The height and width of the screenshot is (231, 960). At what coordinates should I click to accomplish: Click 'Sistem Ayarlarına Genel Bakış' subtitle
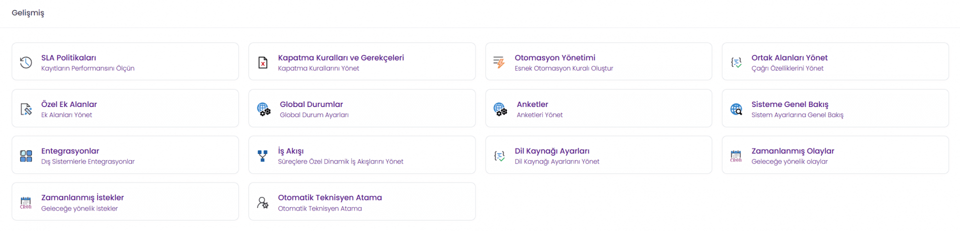click(797, 115)
